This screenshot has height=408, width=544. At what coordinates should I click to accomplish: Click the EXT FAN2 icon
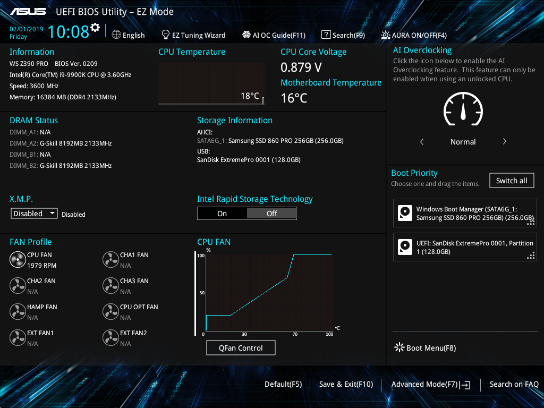(110, 337)
